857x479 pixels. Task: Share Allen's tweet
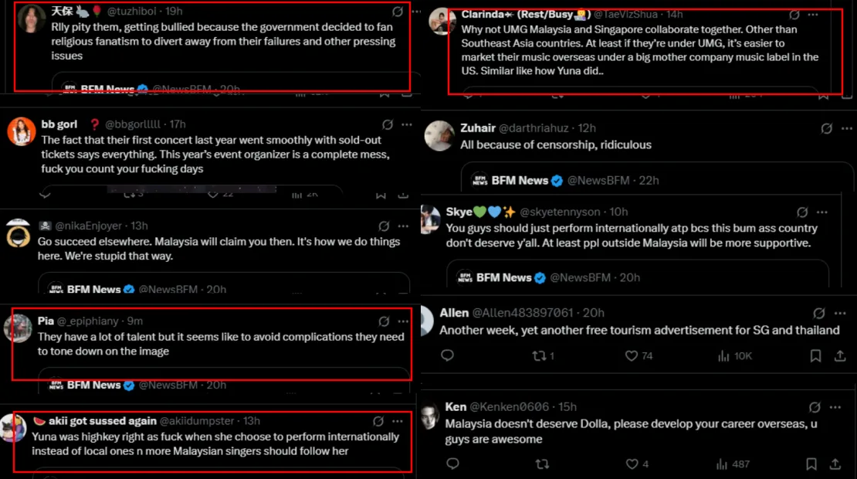(840, 355)
